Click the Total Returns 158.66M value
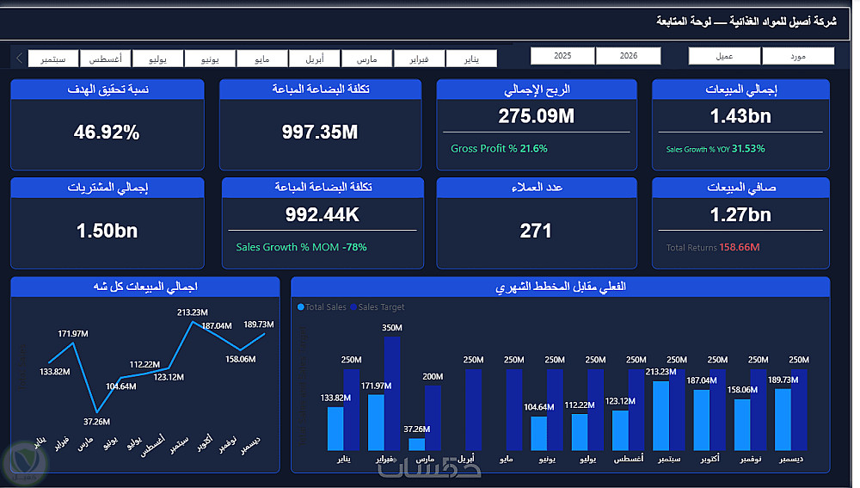The width and height of the screenshot is (860, 488). tap(740, 248)
